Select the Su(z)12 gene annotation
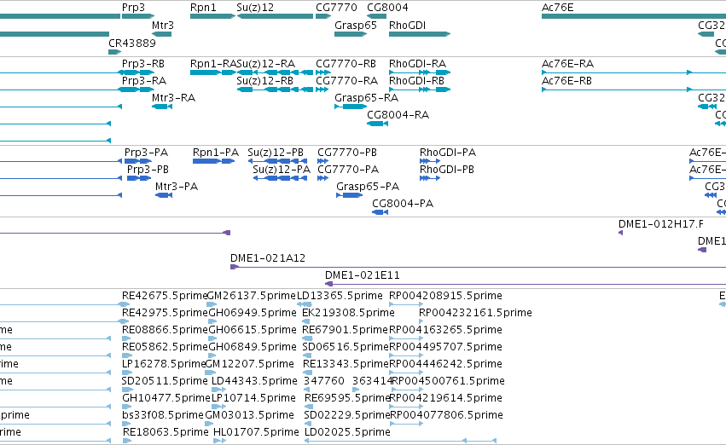Viewport: 726px width, 445px height. 275,16
